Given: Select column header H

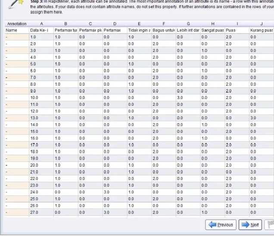Looking at the screenshot, I should click(213, 24).
